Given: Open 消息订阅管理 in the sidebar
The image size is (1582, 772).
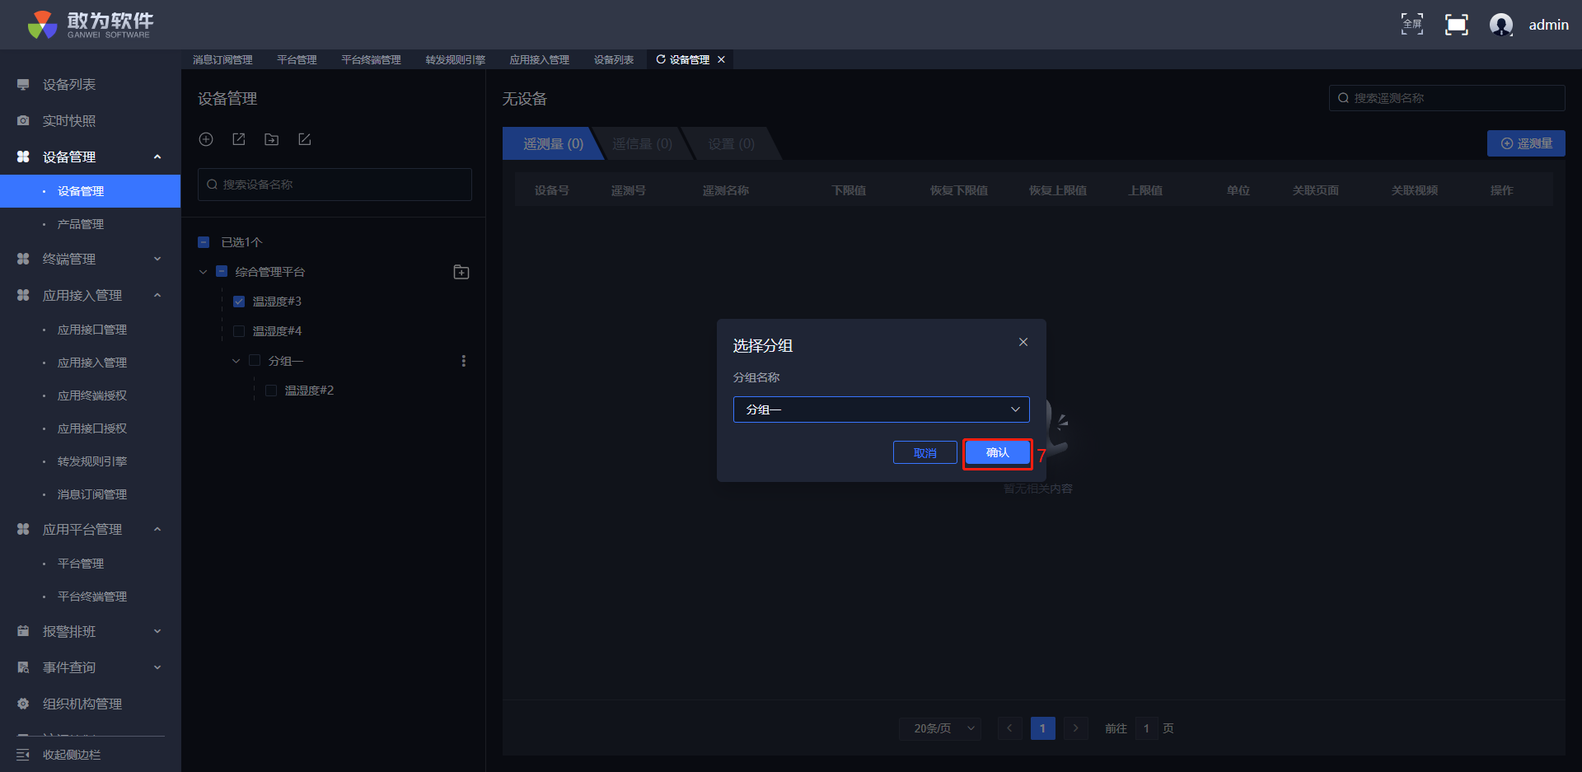Looking at the screenshot, I should (x=91, y=494).
